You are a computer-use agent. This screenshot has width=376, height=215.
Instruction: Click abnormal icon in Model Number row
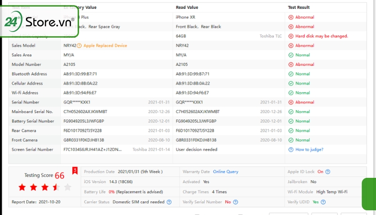(x=291, y=64)
